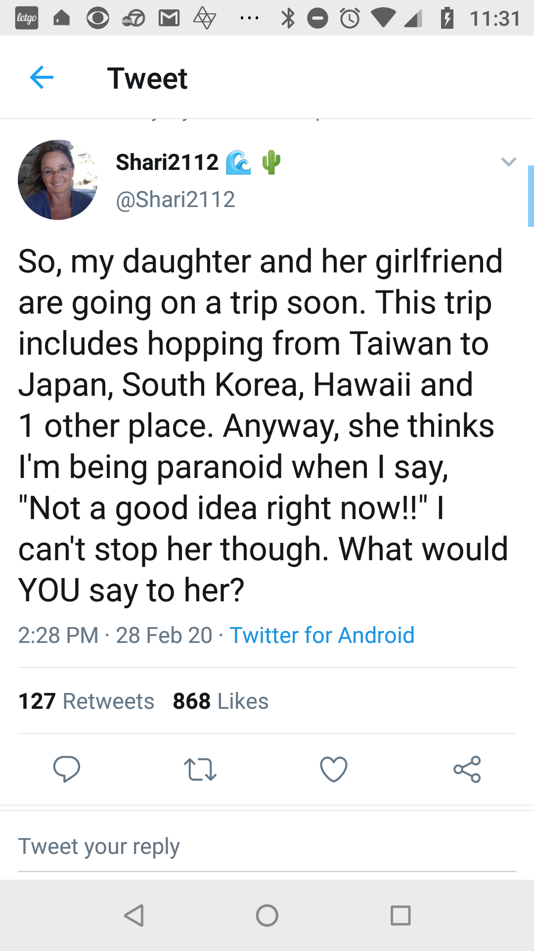Tap the Shari2112 display name
The width and height of the screenshot is (534, 951).
tap(167, 162)
